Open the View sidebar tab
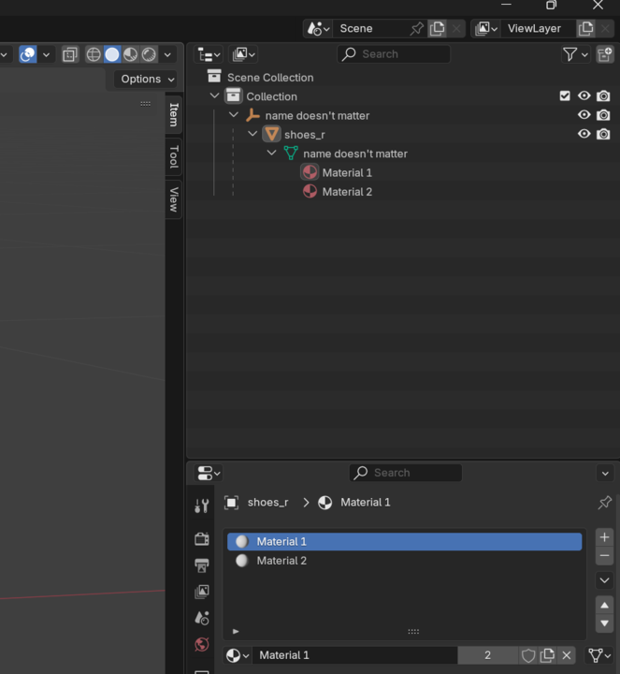Image resolution: width=620 pixels, height=674 pixels. [173, 199]
